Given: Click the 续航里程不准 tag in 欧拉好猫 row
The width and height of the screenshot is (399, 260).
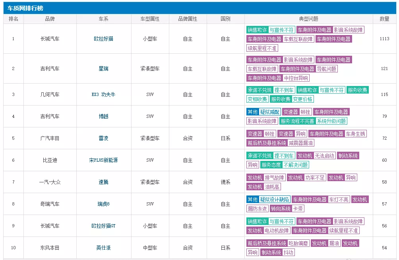Looking at the screenshot, I should (262, 48).
